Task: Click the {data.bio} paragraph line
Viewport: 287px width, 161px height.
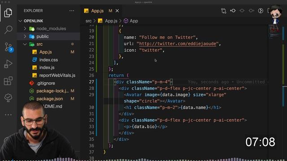Action: (145, 127)
